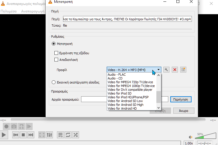Screen dimensions: 218x145
Task: Advance frame by frame button
Action: (29, 126)
